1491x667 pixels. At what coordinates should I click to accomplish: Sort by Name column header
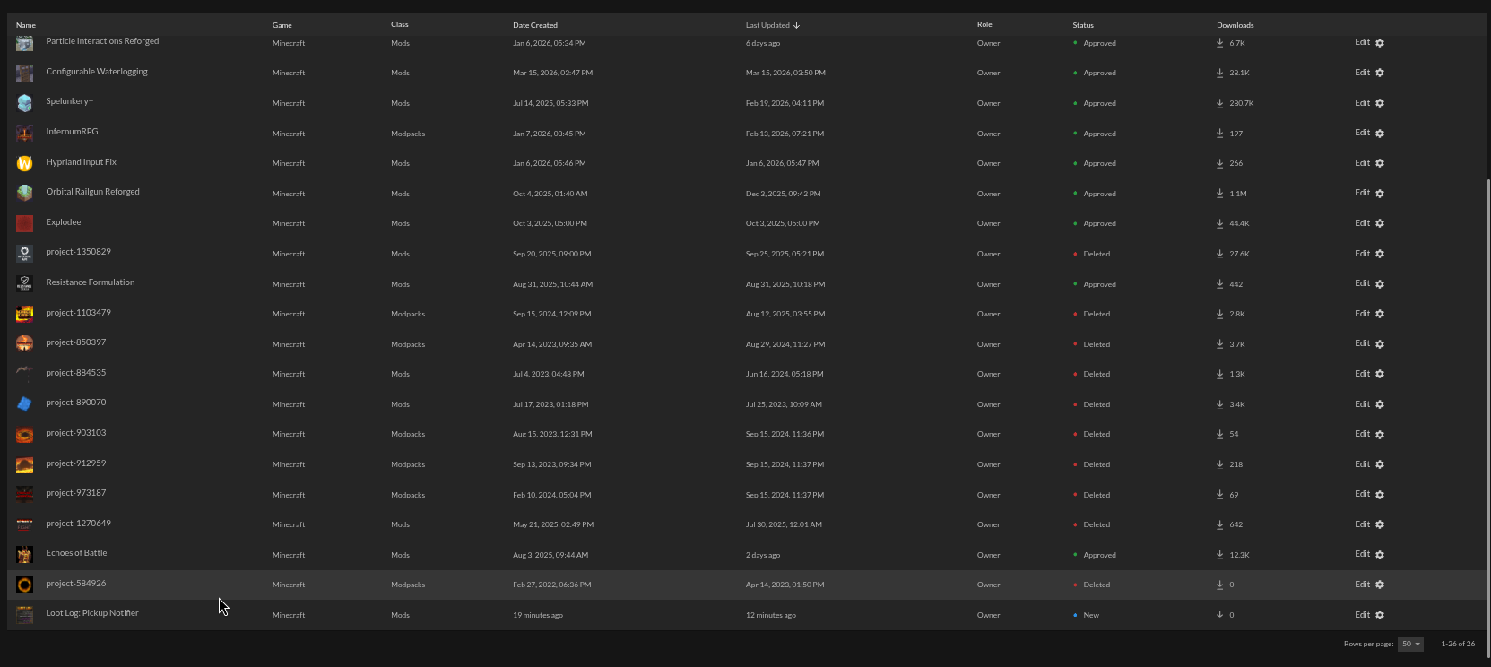(26, 25)
